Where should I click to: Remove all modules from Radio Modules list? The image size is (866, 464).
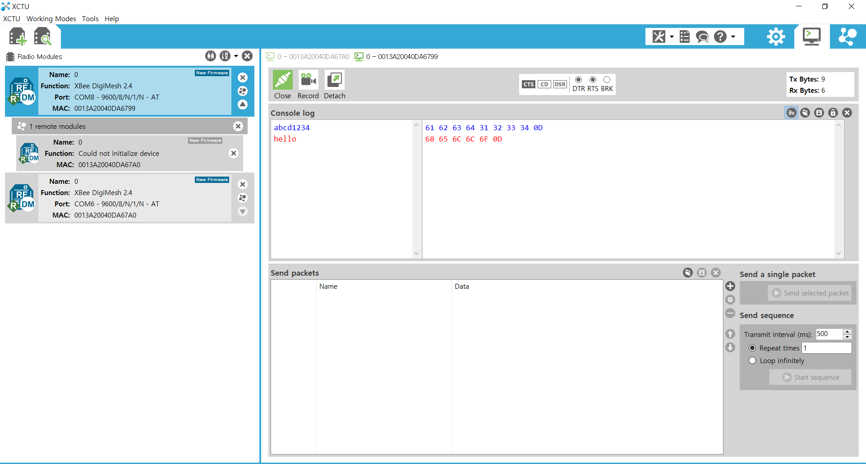click(247, 56)
